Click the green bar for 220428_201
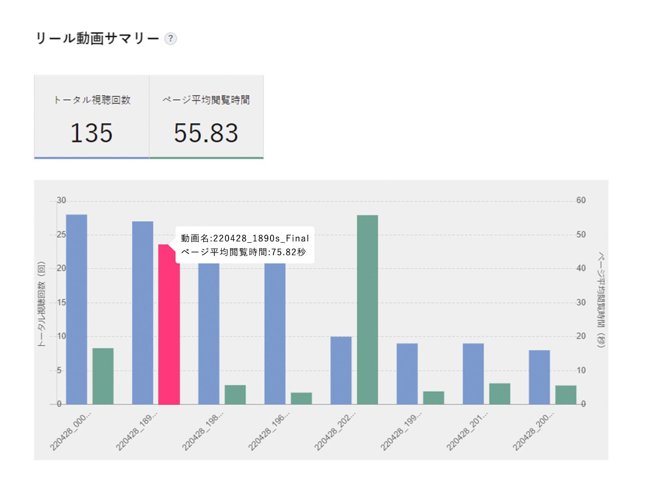This screenshot has height=488, width=647. [x=499, y=394]
